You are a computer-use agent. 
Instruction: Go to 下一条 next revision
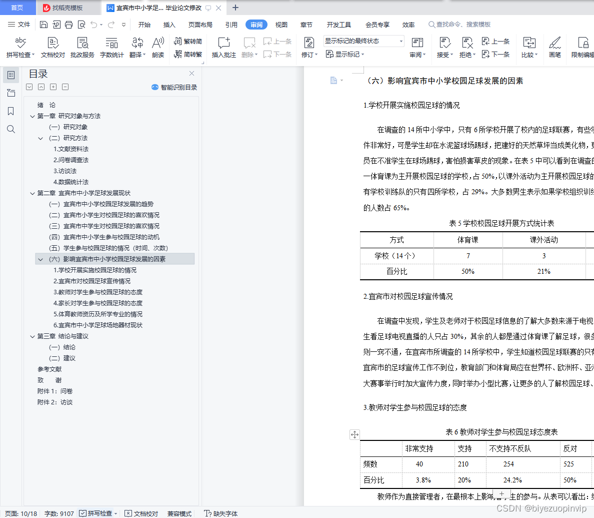(x=495, y=54)
